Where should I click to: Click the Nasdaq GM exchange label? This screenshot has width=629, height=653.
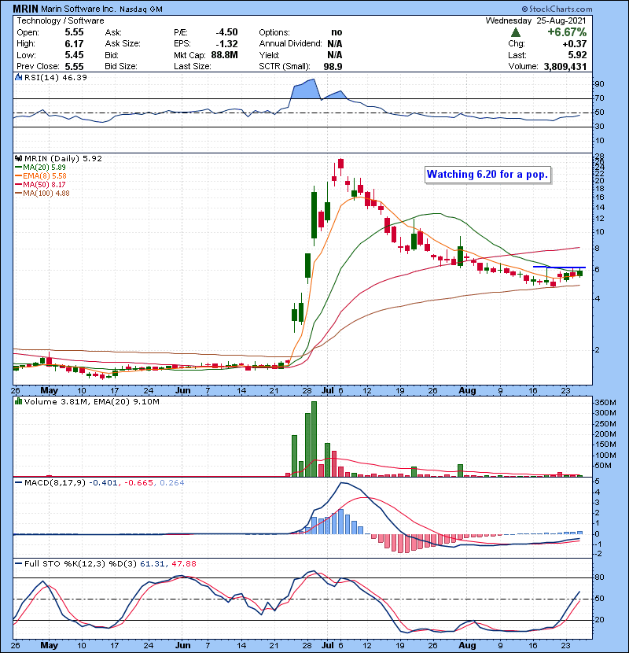tap(141, 9)
